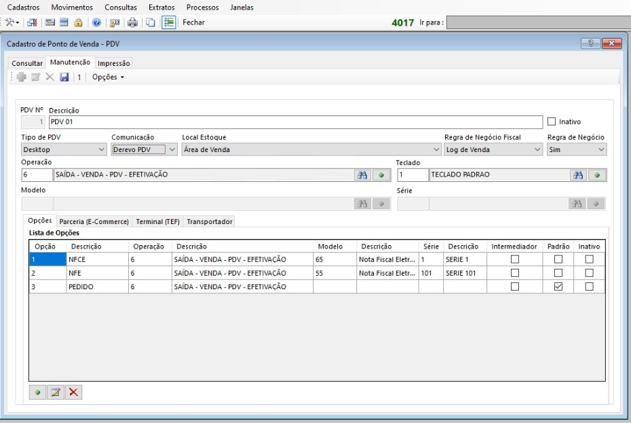Open the Movimentos menu
631x423 pixels.
[72, 7]
